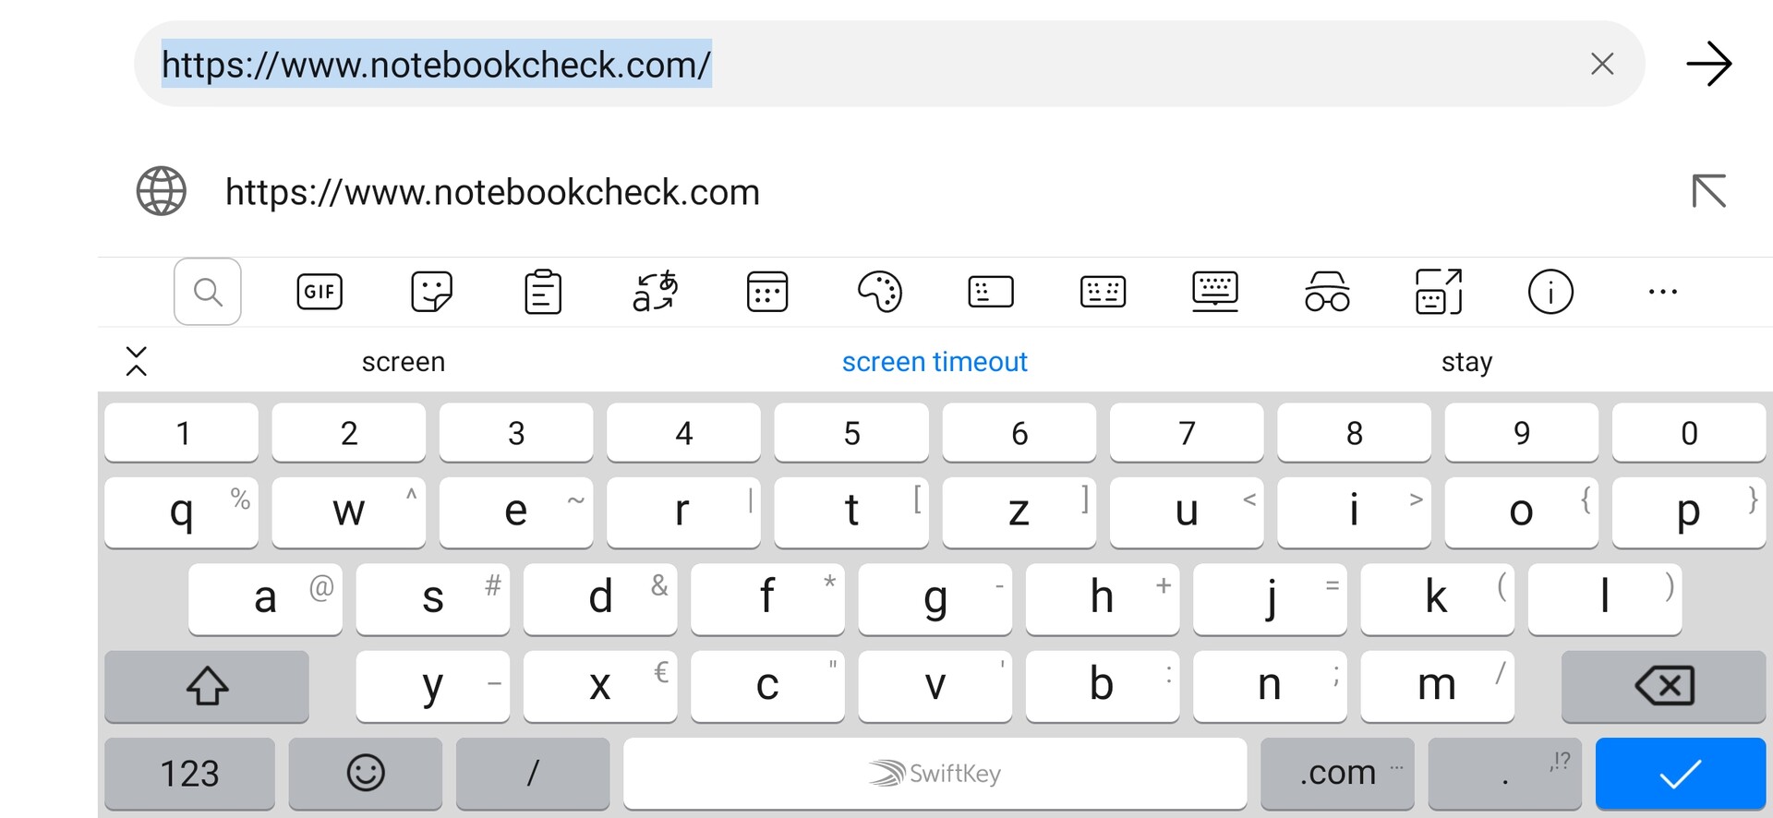Choose the "stay" word suggestion
Image resolution: width=1773 pixels, height=818 pixels.
coord(1466,362)
